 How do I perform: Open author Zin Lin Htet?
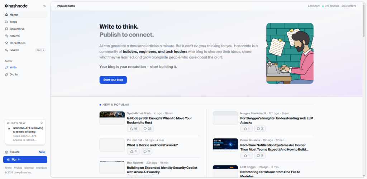pyautogui.click(x=134, y=140)
